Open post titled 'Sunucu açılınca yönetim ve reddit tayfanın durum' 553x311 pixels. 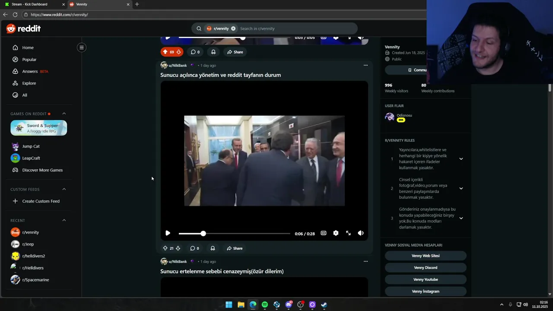pyautogui.click(x=220, y=75)
